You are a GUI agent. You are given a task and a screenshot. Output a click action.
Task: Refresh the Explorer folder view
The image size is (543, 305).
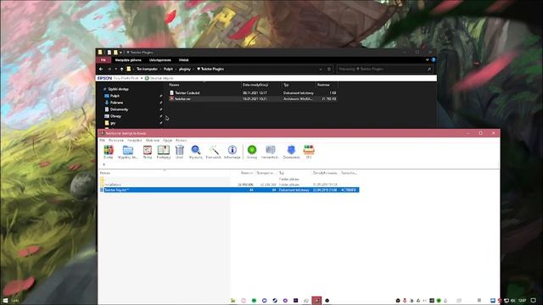tap(329, 69)
